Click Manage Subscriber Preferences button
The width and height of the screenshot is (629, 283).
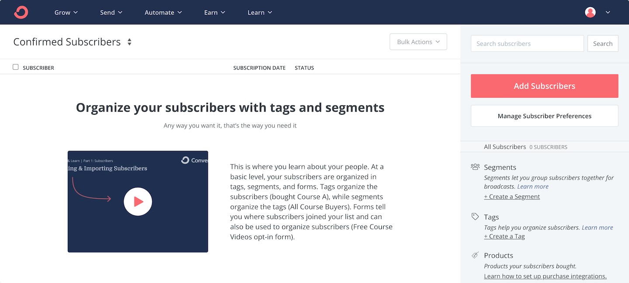point(544,116)
